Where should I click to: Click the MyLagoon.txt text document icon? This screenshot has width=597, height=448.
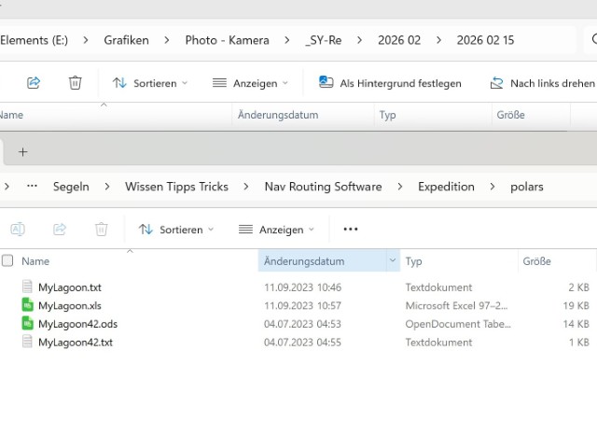tap(28, 287)
